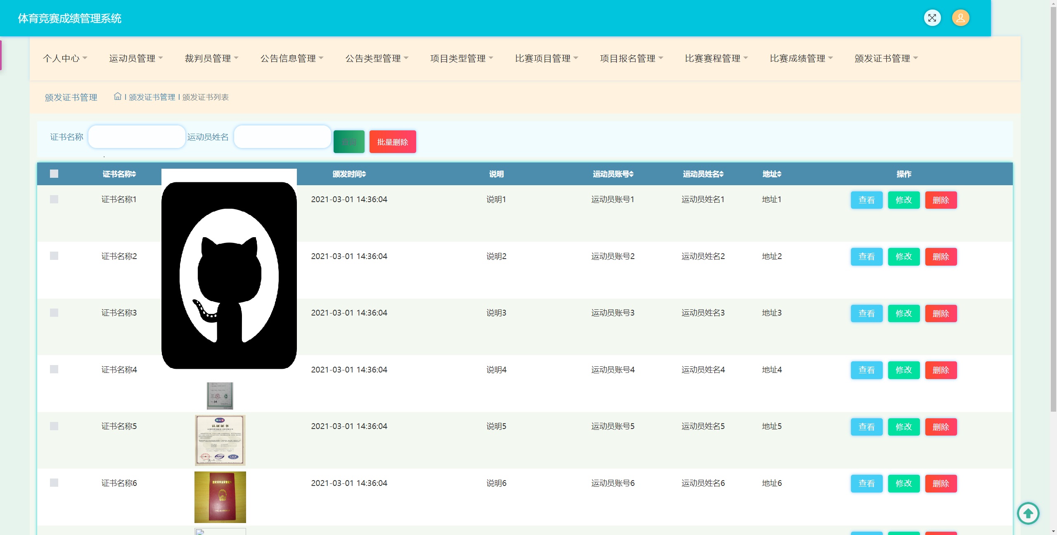
Task: Sort by 运动员姓名 column arrows
Action: point(721,174)
